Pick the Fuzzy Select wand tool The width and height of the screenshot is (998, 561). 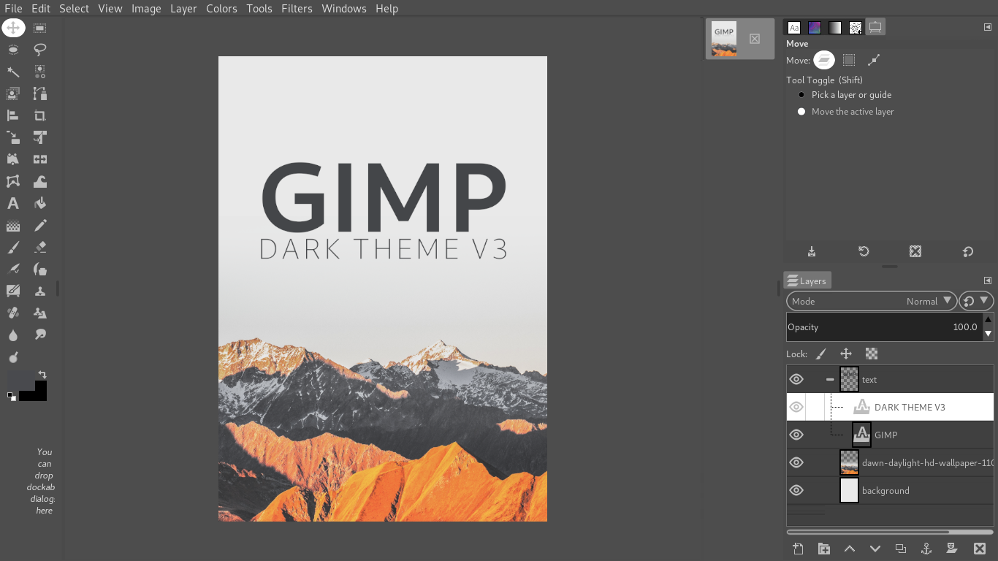13,72
